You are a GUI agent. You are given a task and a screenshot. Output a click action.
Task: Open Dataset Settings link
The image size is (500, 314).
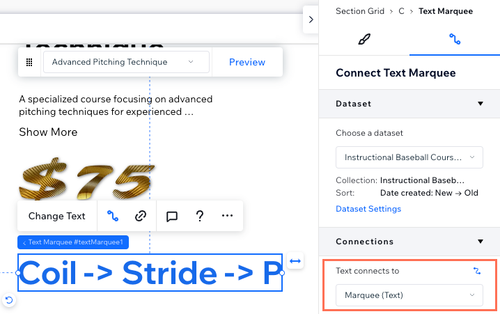tap(368, 209)
